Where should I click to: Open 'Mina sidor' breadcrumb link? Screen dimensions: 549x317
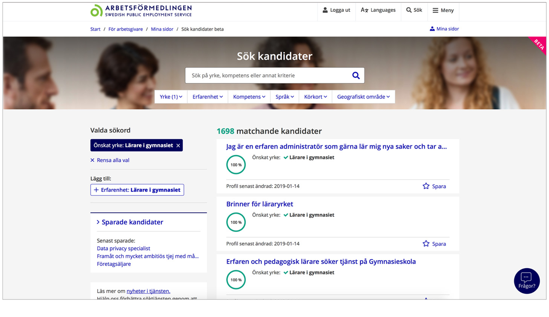[x=162, y=29]
